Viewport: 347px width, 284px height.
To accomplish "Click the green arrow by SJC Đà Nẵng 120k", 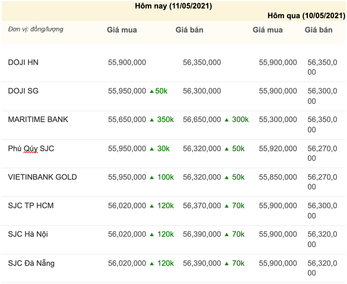I will (x=152, y=263).
